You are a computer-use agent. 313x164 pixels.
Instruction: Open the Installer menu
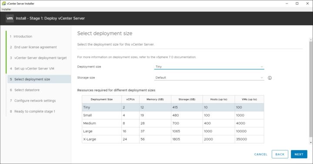(x=7, y=10)
